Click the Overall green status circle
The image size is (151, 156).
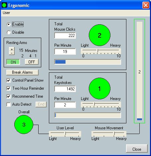[24, 124]
